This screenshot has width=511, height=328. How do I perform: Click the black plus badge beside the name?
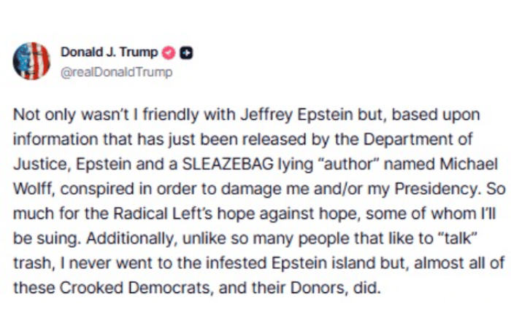(x=185, y=53)
